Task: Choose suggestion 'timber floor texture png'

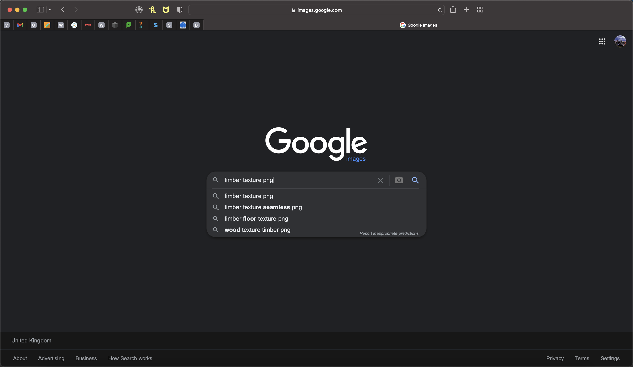Action: click(316, 219)
